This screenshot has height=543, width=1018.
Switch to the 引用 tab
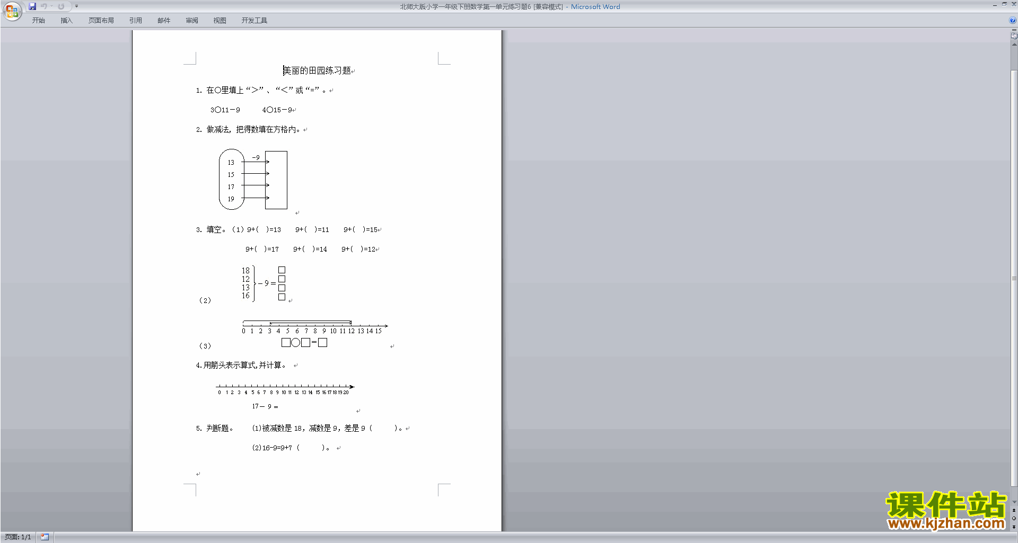coord(136,21)
